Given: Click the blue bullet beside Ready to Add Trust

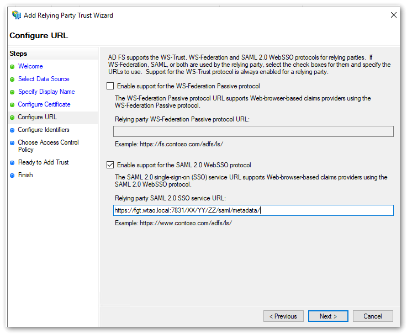Looking at the screenshot, I should 12,163.
